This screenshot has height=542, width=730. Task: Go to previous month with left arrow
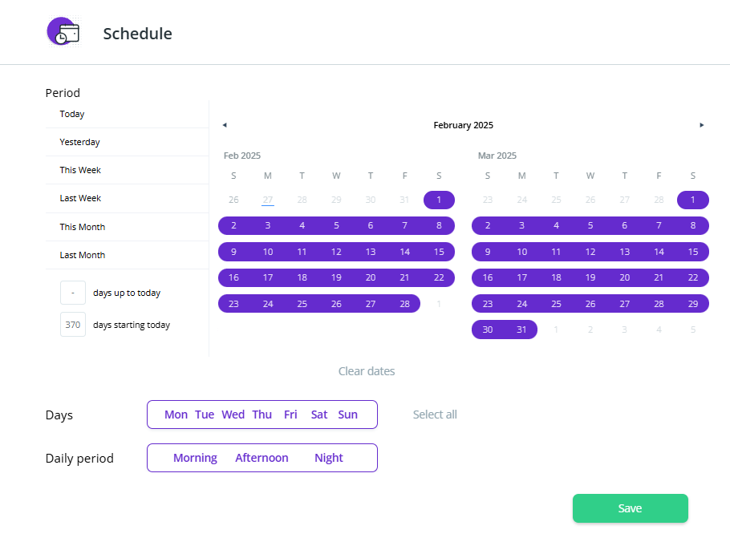pyautogui.click(x=225, y=125)
